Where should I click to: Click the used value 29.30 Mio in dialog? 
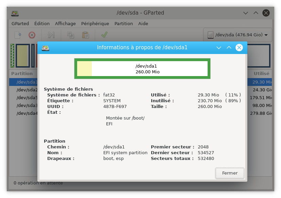click(208, 95)
